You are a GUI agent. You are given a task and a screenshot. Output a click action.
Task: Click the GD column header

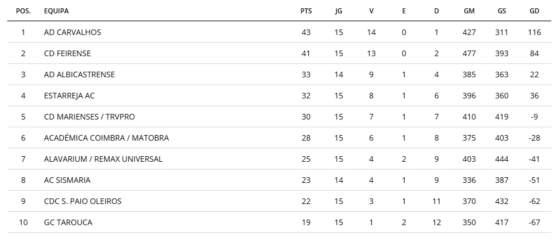coord(534,11)
